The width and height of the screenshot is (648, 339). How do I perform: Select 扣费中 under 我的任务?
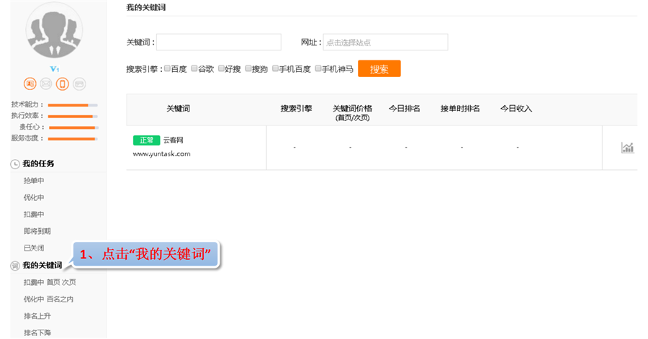pos(34,214)
